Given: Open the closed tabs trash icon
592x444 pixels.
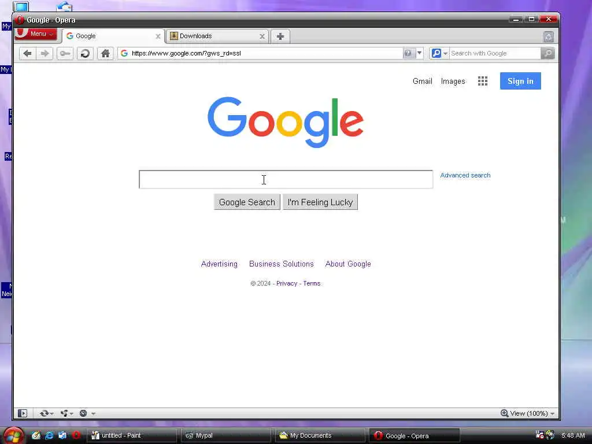Looking at the screenshot, I should pyautogui.click(x=548, y=36).
